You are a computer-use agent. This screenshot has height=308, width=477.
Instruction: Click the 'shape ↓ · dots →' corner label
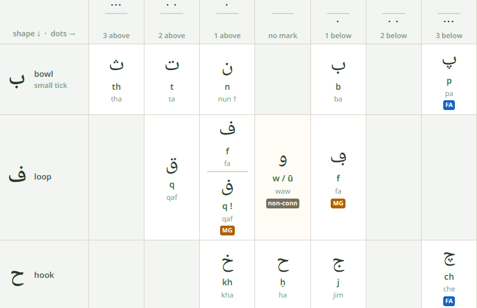click(44, 33)
